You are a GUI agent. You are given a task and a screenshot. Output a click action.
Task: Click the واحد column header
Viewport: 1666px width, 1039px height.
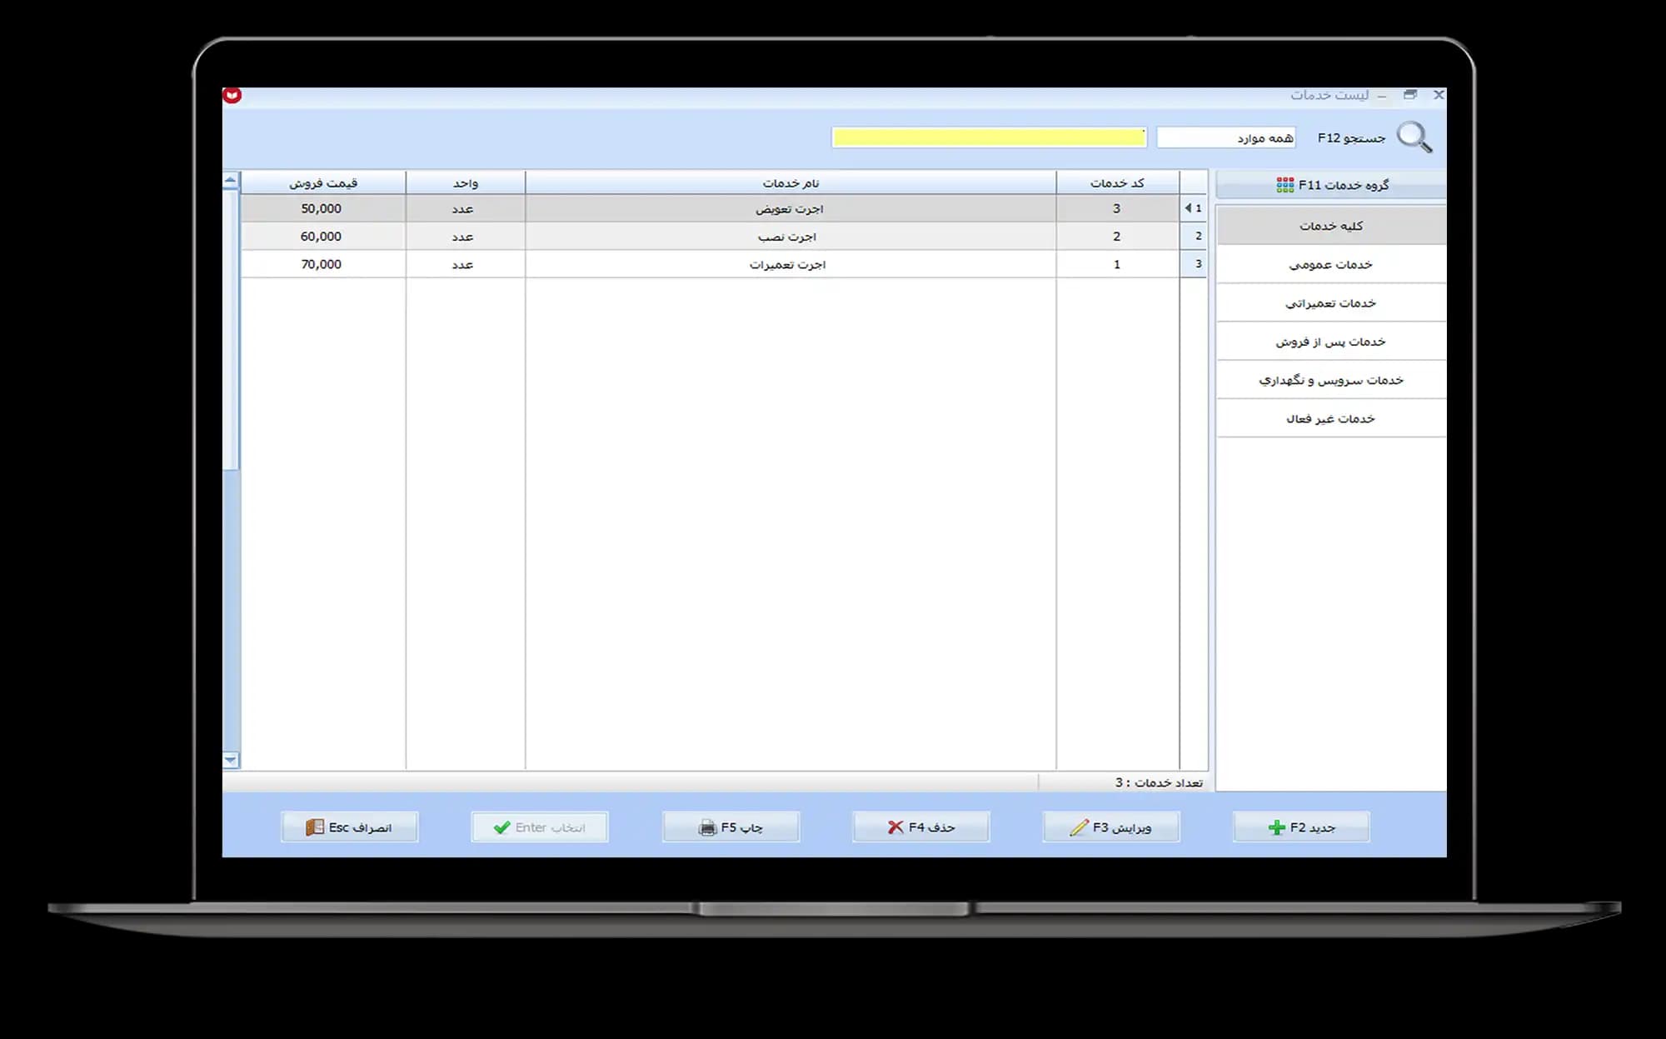click(466, 183)
